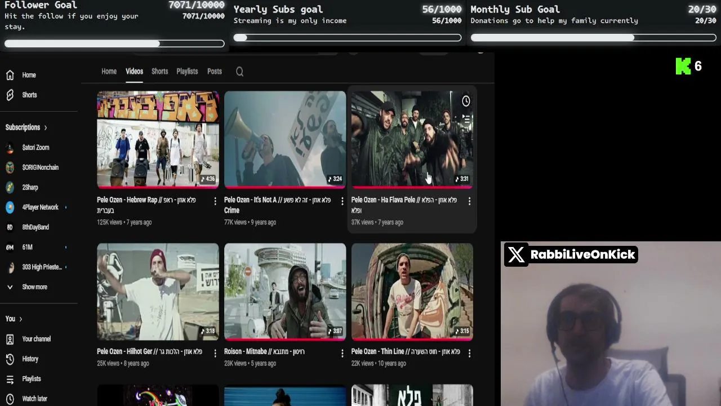Open the Roison - Mitnabe video title
The width and height of the screenshot is (721, 406).
point(264,351)
